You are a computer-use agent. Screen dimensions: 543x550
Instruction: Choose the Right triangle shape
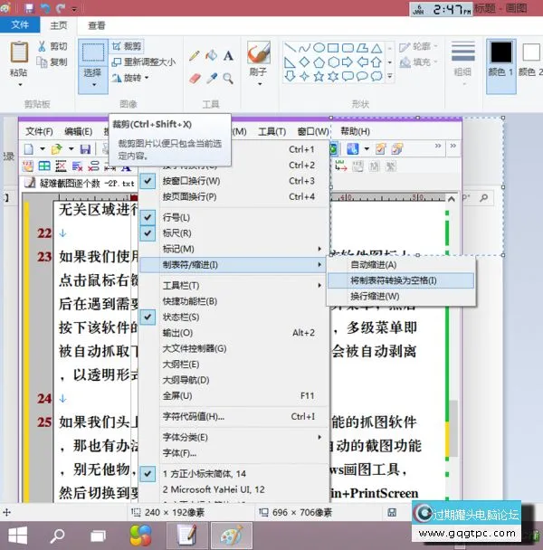[x=290, y=62]
